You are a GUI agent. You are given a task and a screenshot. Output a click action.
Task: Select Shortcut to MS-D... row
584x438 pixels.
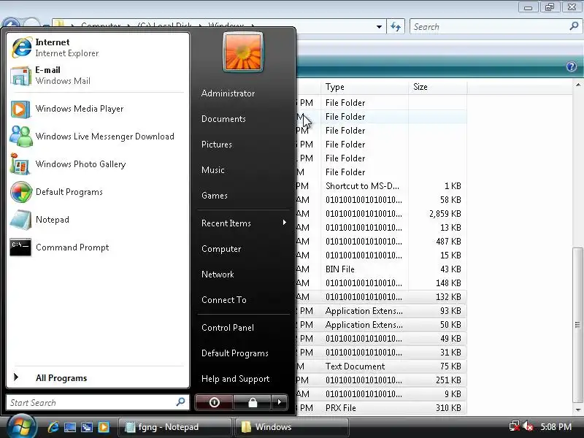(x=381, y=186)
